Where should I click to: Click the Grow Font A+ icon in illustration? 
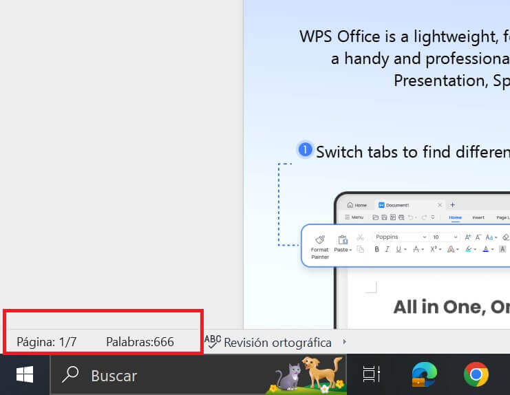[468, 237]
